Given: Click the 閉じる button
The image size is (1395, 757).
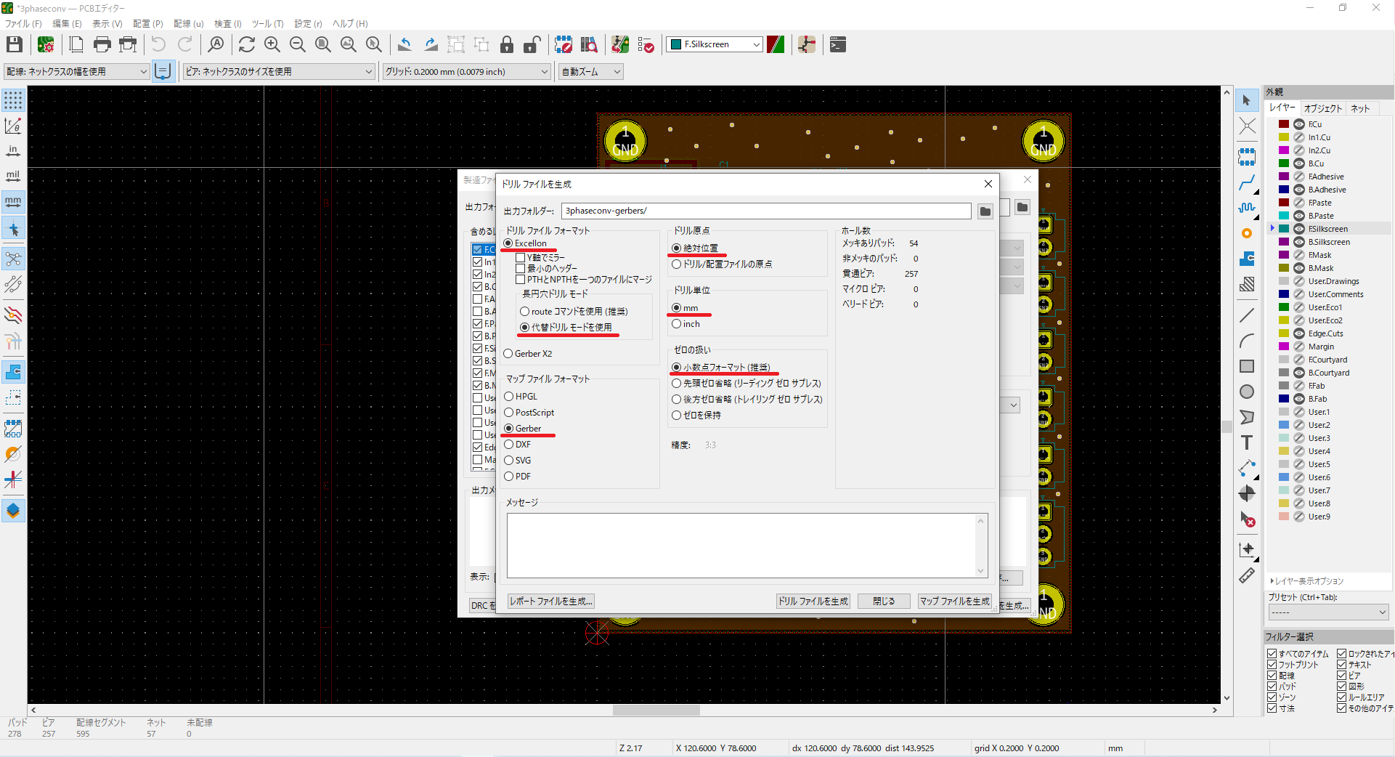Looking at the screenshot, I should click(884, 602).
